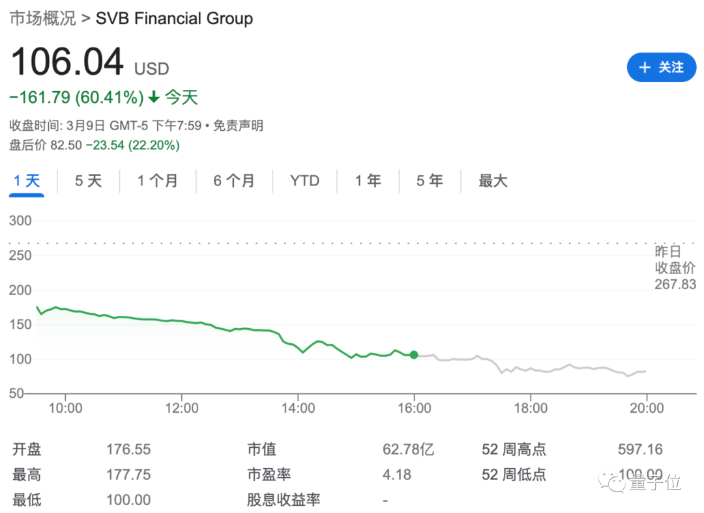Viewport: 704px width, 513px height.
Task: Switch to the YTD tab
Action: (304, 181)
